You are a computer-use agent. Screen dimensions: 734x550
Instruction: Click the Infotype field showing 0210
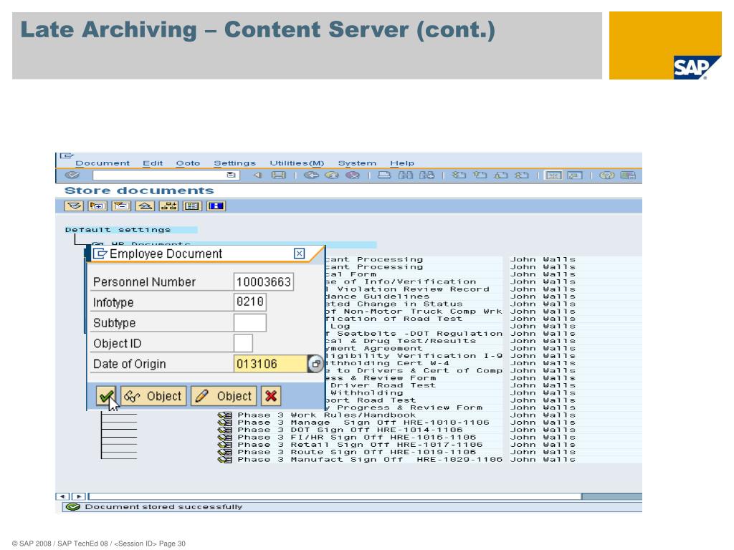tap(250, 302)
